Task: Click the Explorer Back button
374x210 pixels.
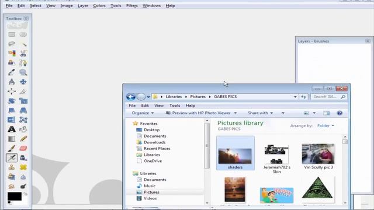Action: coord(131,97)
